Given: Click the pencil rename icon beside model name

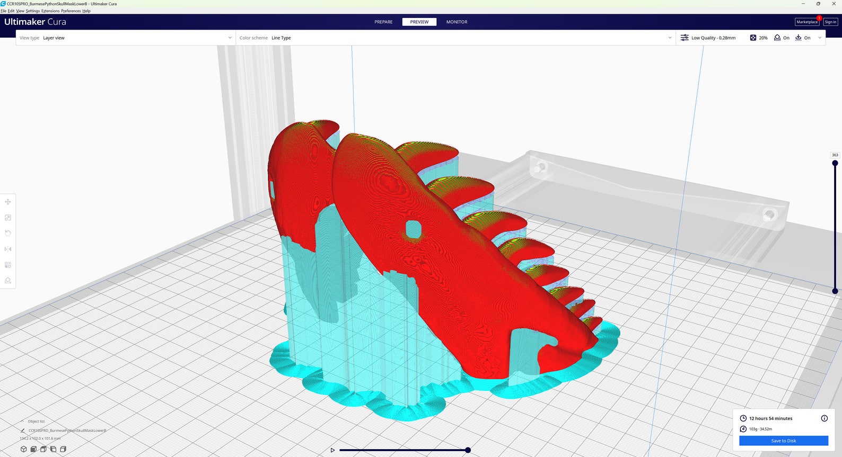Looking at the screenshot, I should (23, 431).
